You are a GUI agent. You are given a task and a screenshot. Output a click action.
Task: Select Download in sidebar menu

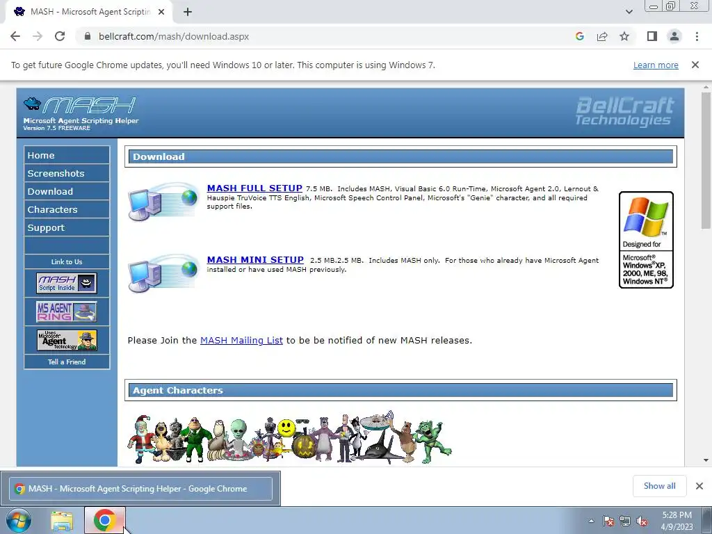tap(67, 192)
